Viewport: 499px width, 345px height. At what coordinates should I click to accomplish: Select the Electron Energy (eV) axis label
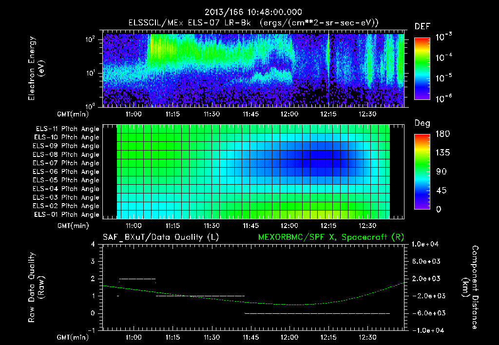(36, 68)
